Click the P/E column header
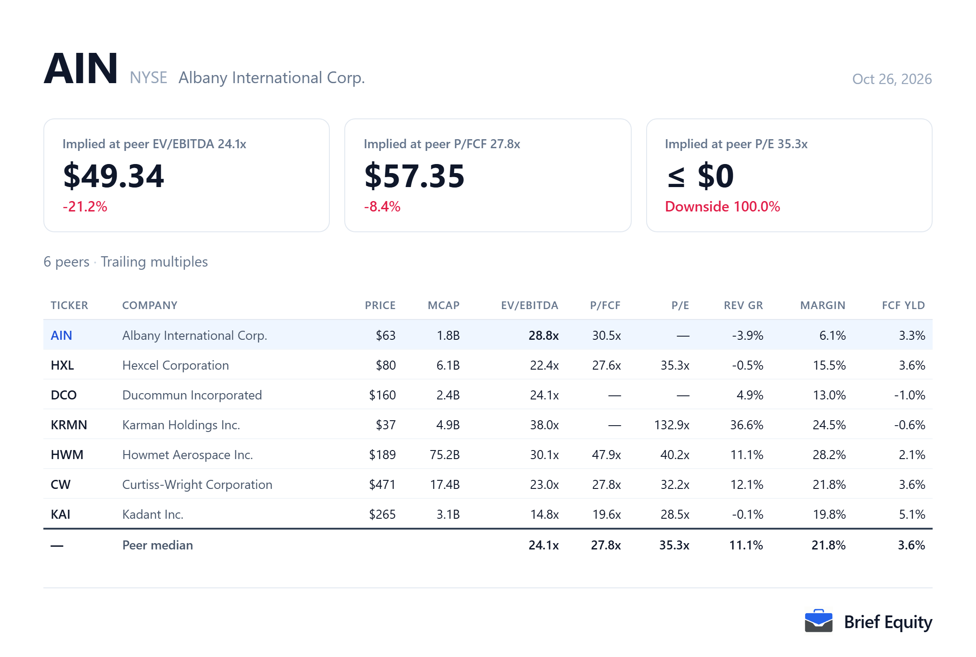 coord(680,305)
